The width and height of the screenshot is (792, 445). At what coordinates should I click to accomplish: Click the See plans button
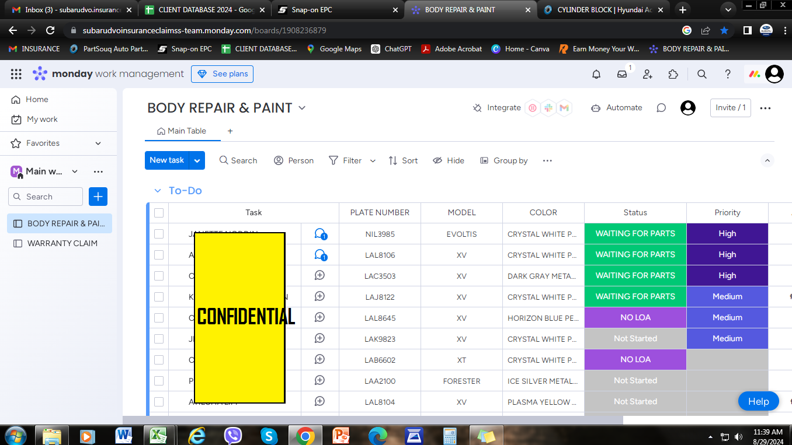(223, 74)
